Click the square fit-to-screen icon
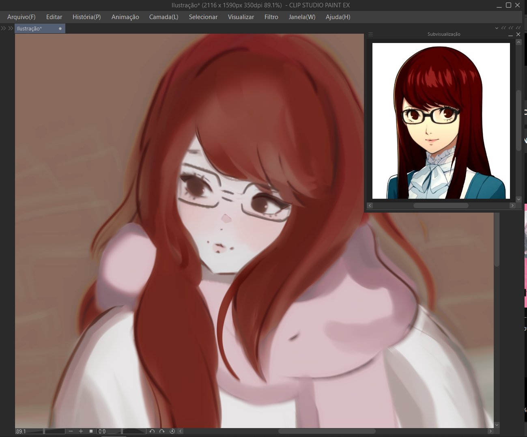 point(91,431)
